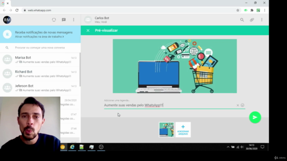Open the Jeferson Bot conversation
287x161 pixels.
click(40, 88)
